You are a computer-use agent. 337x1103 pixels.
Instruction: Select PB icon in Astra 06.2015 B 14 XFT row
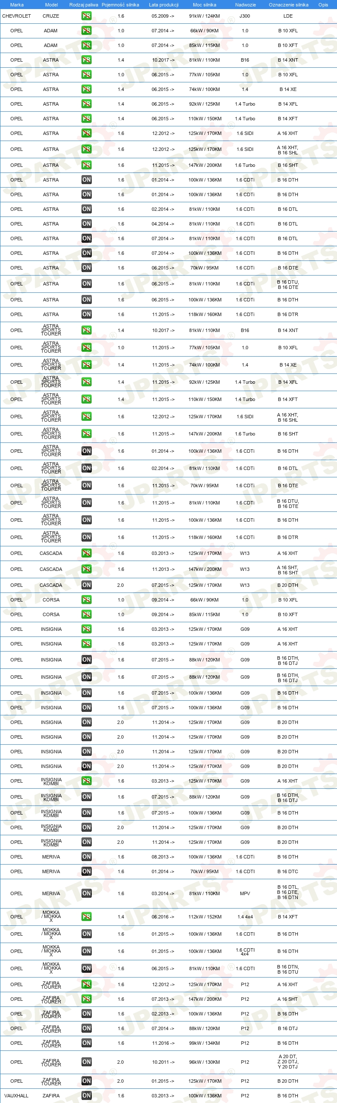click(x=86, y=119)
